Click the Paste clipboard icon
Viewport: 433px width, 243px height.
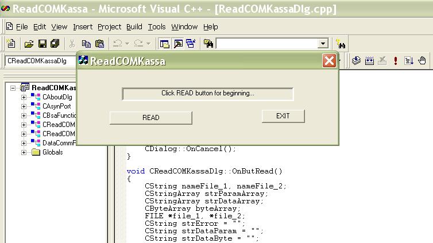pyautogui.click(x=99, y=44)
